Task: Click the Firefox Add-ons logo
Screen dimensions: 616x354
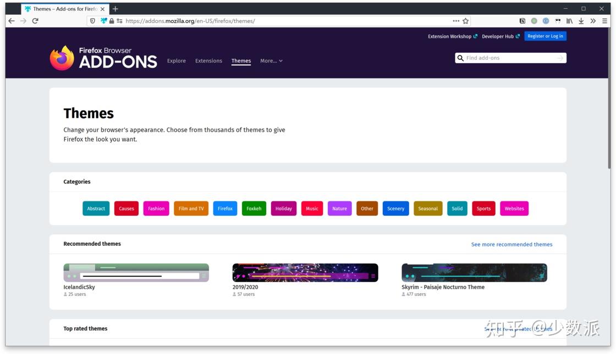Action: point(103,58)
